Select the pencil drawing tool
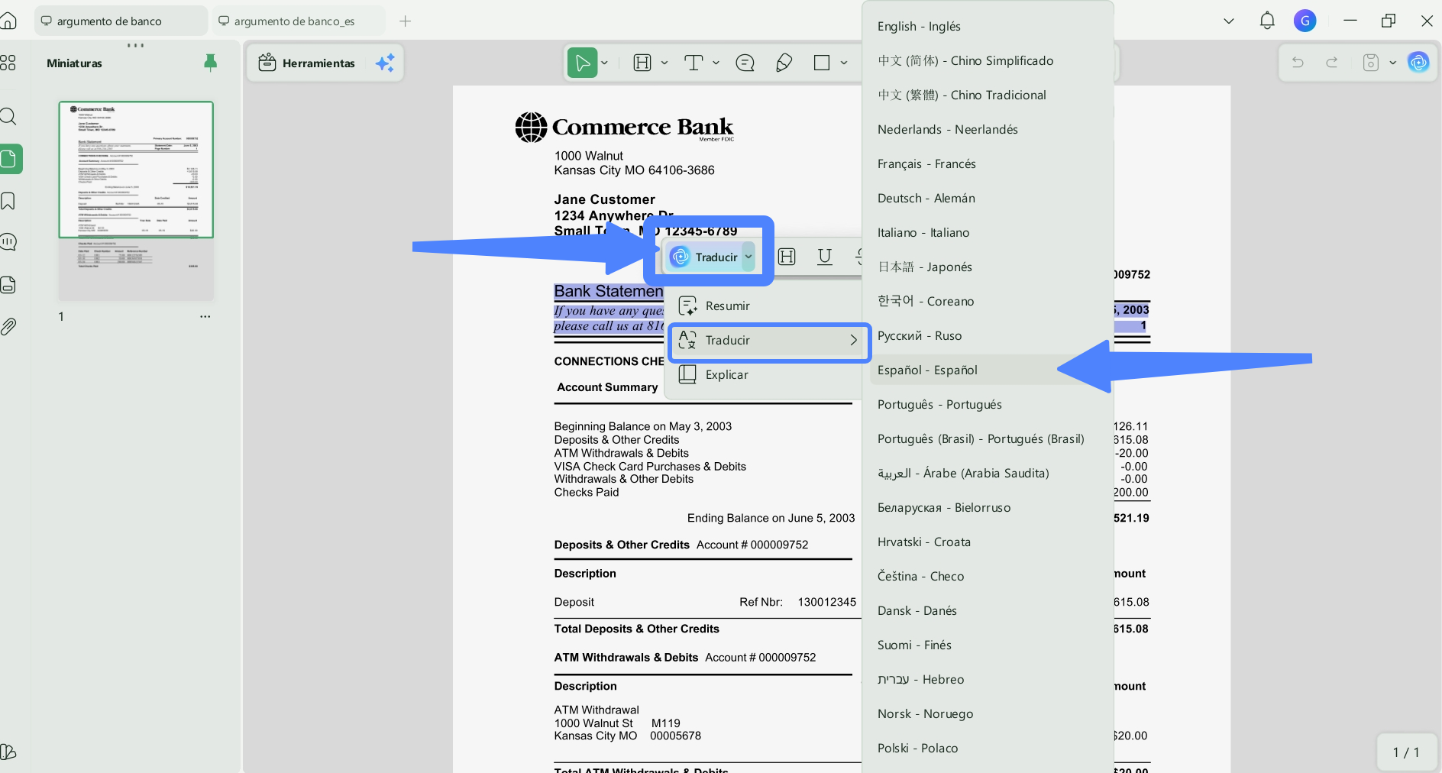 [x=784, y=63]
